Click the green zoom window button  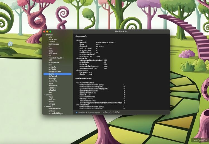point(51,32)
